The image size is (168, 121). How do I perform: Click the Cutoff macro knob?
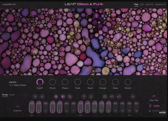tap(40, 82)
